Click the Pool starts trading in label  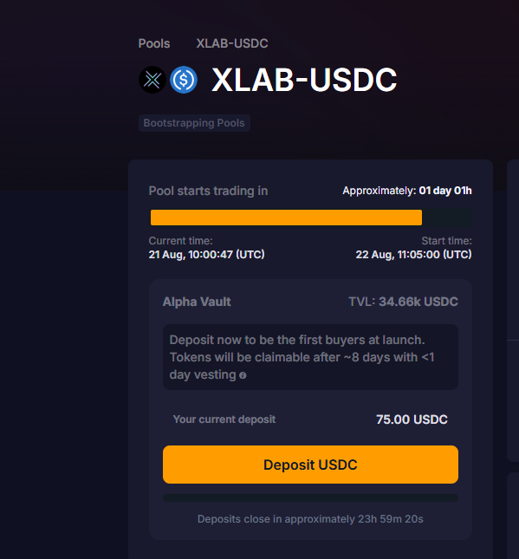(x=208, y=191)
